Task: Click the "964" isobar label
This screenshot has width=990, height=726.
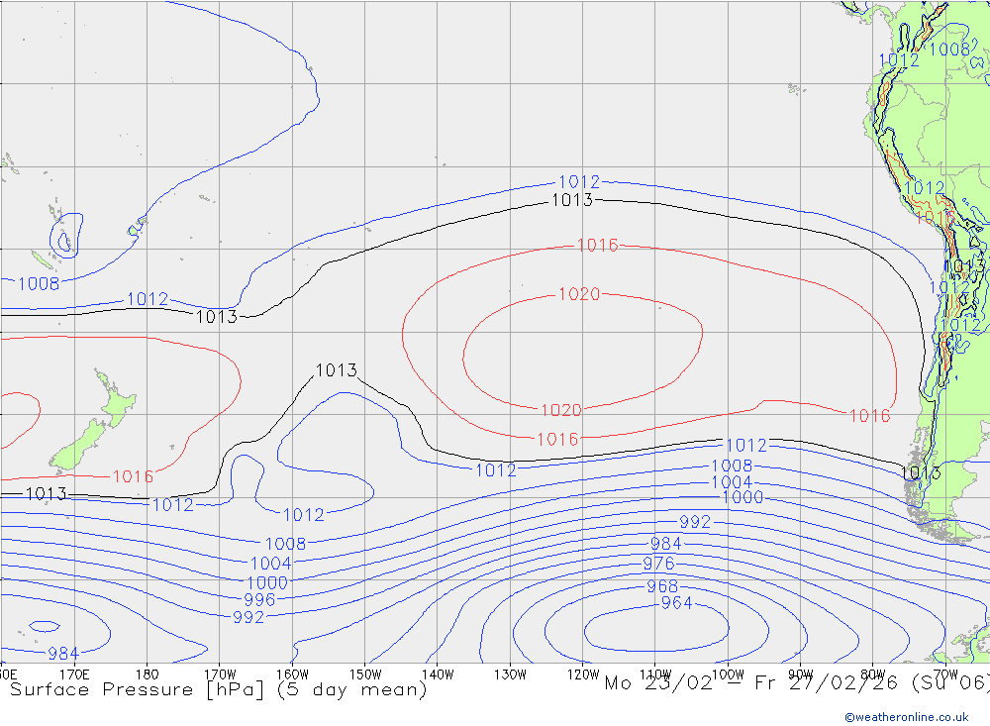Action: (677, 603)
